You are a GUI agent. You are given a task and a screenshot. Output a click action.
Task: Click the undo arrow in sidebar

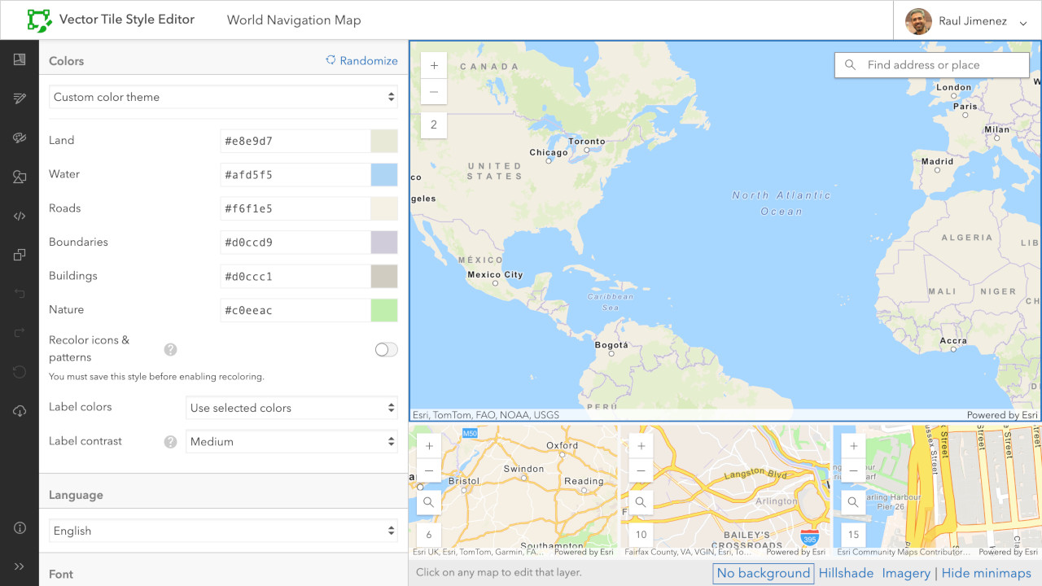[x=20, y=294]
